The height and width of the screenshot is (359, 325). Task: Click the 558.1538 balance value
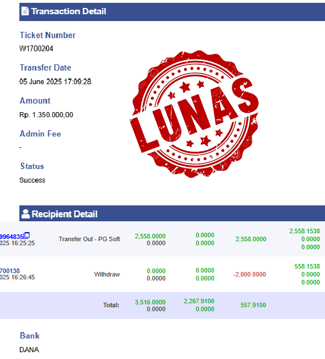[307, 266]
